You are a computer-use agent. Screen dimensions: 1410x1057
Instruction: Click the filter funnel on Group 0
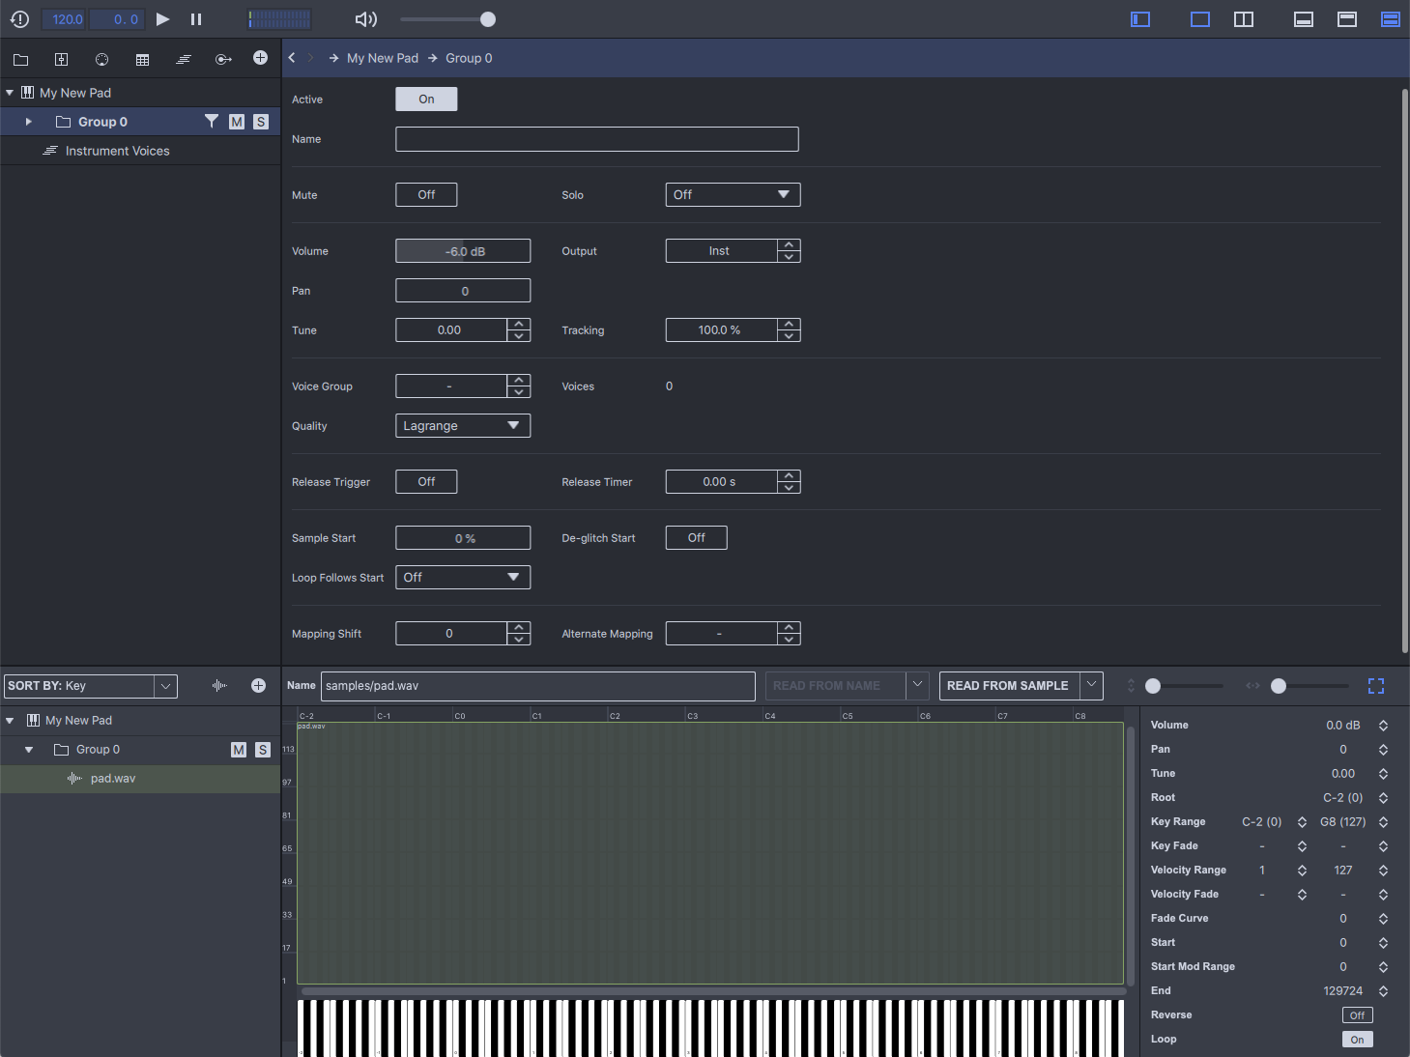212,121
